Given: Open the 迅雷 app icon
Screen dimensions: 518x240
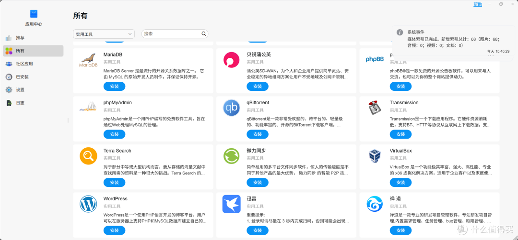Looking at the screenshot, I should point(231,204).
